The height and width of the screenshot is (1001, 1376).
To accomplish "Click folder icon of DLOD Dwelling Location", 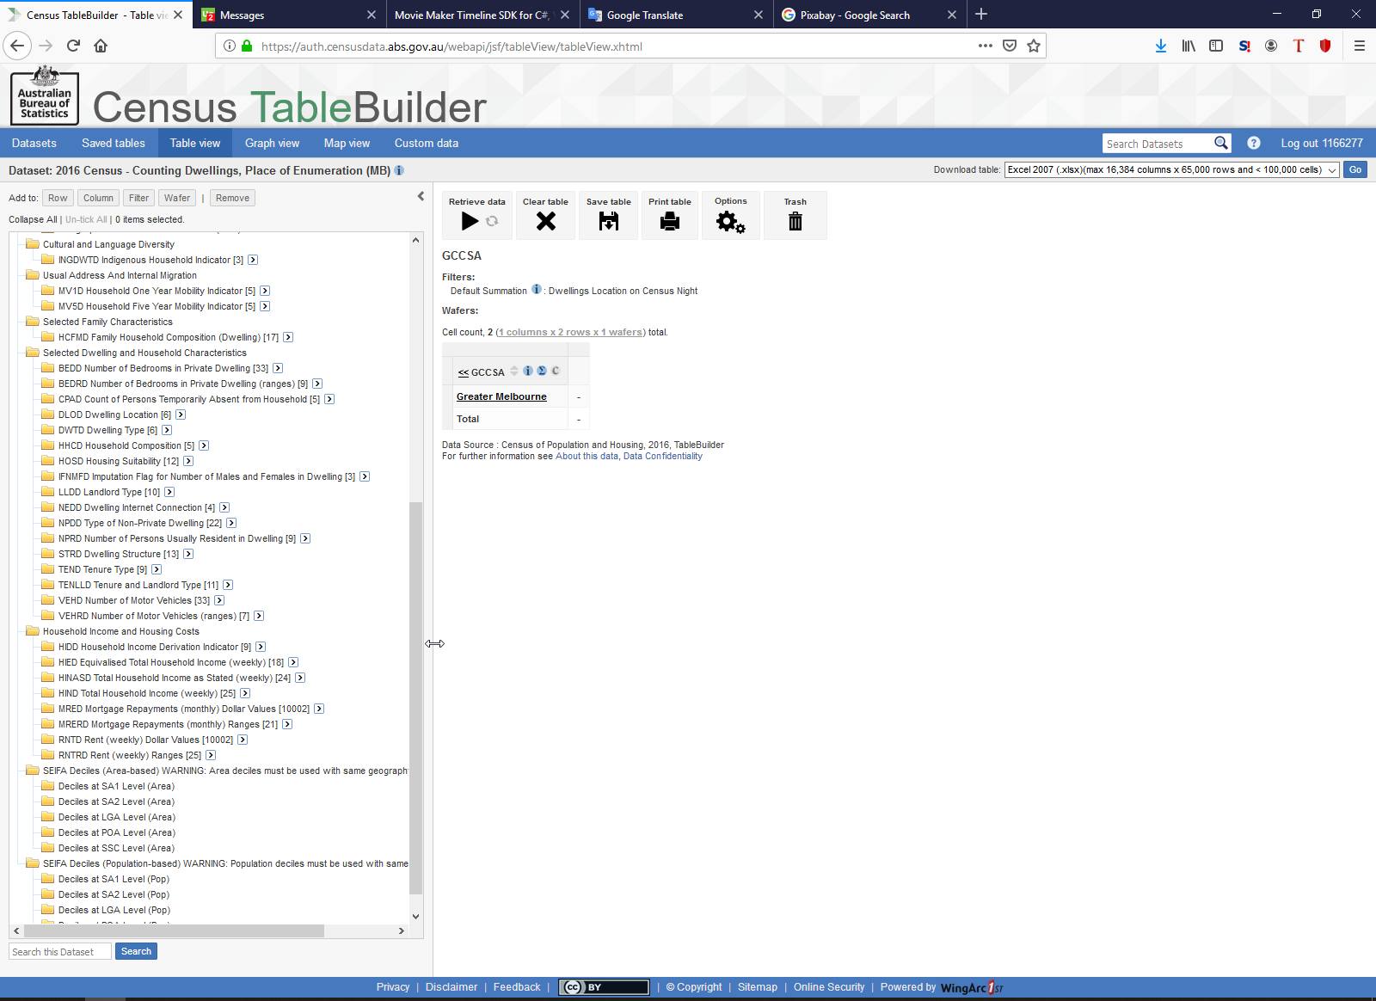I will coord(48,415).
